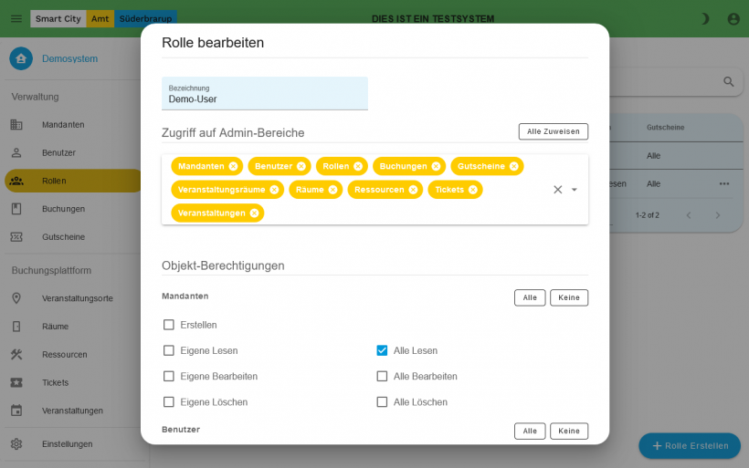
Task: Uncheck the Alle Lesen checkbox
Action: pyautogui.click(x=382, y=350)
